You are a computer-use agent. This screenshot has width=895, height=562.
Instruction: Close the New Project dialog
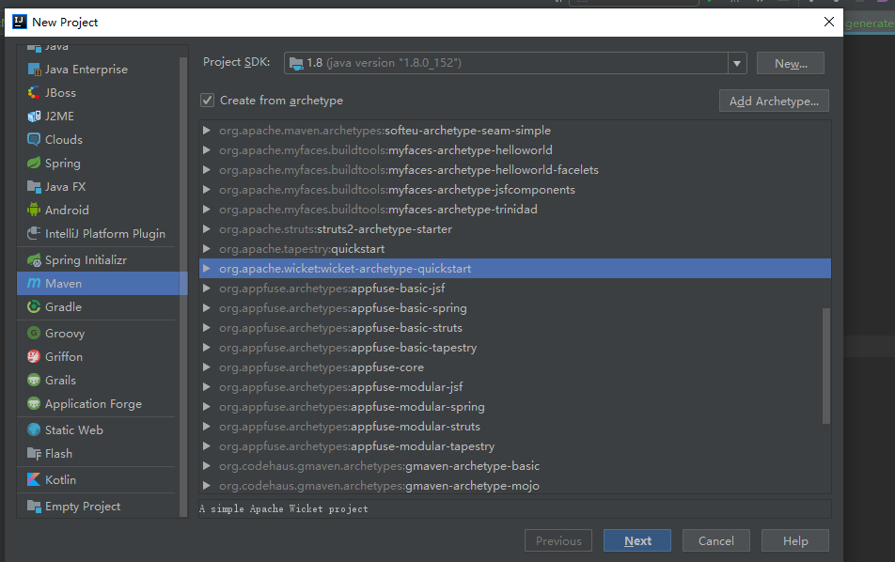point(829,22)
